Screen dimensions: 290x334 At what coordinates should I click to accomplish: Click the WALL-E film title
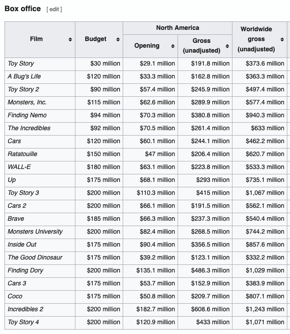click(19, 167)
